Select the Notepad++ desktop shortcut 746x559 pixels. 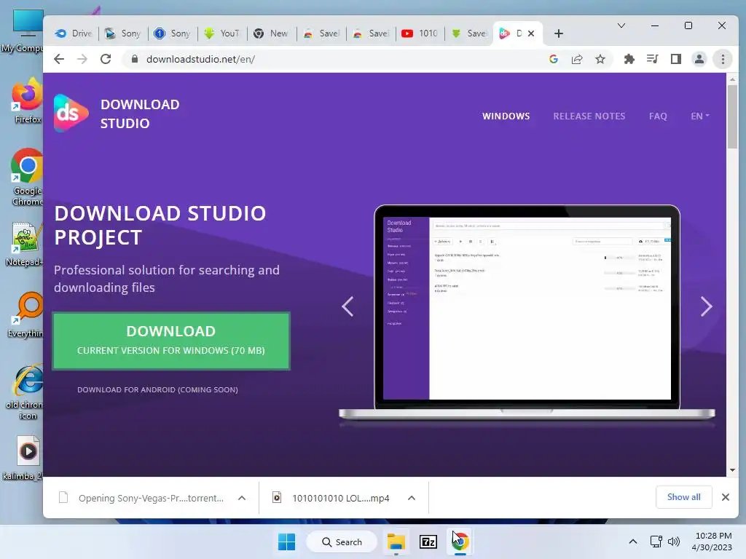(25, 243)
